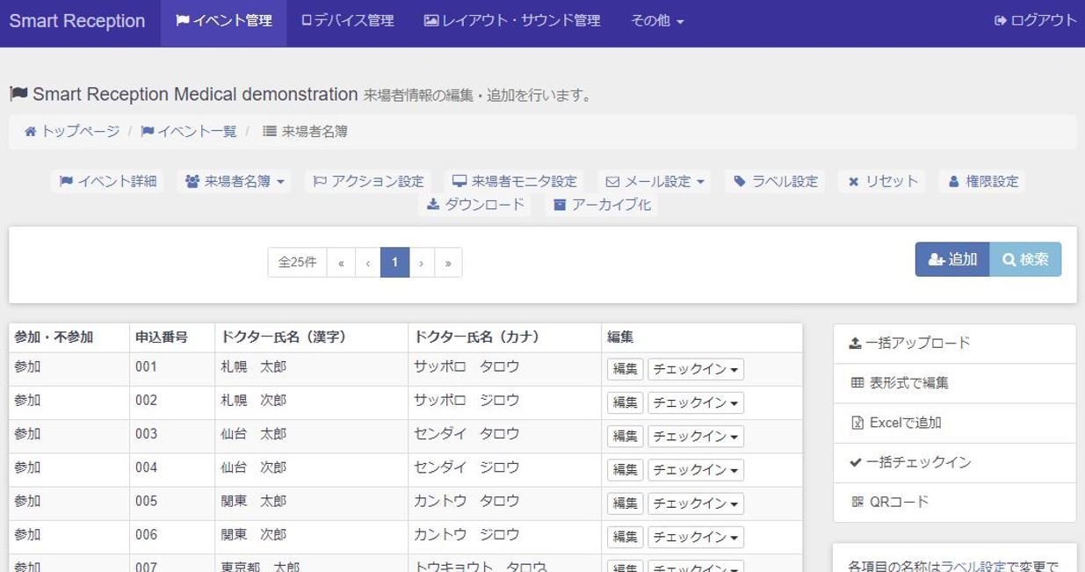Open イベント詳細 button
Viewport: 1085px width, 572px height.
(x=108, y=182)
